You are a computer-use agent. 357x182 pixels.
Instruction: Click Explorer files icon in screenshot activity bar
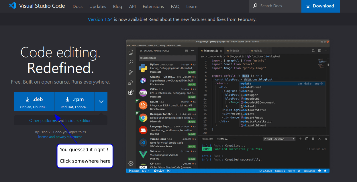tap(131, 52)
